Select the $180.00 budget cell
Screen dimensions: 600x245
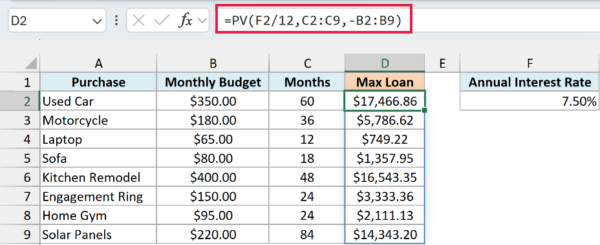(213, 120)
